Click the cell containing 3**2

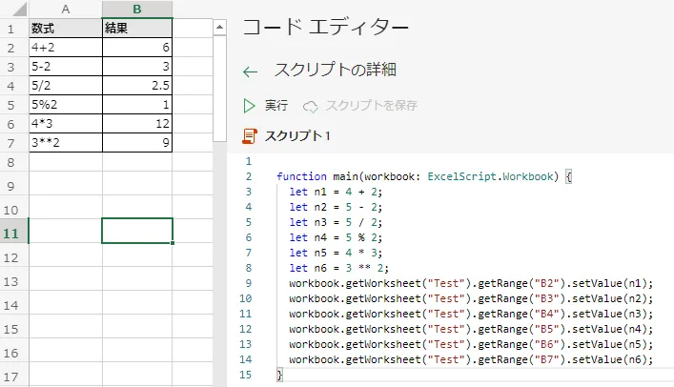tap(65, 142)
